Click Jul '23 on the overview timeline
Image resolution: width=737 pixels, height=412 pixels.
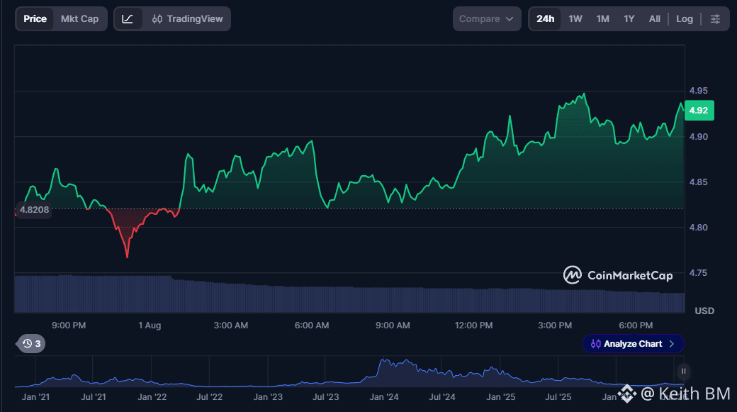[x=326, y=397]
